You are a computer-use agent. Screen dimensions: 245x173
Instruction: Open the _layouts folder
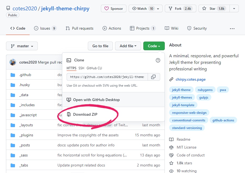click(x=26, y=125)
